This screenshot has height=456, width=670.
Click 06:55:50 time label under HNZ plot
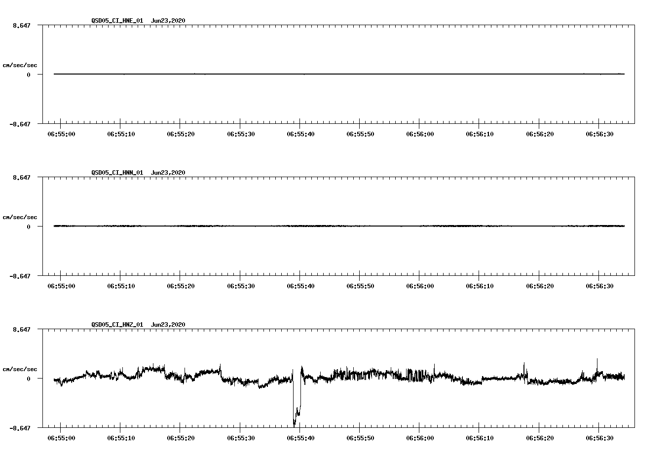pyautogui.click(x=361, y=438)
